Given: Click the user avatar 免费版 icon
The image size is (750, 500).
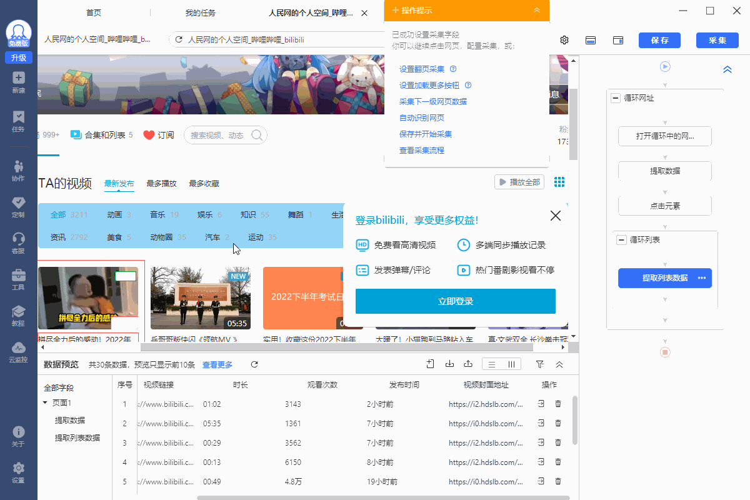Looking at the screenshot, I should [19, 34].
